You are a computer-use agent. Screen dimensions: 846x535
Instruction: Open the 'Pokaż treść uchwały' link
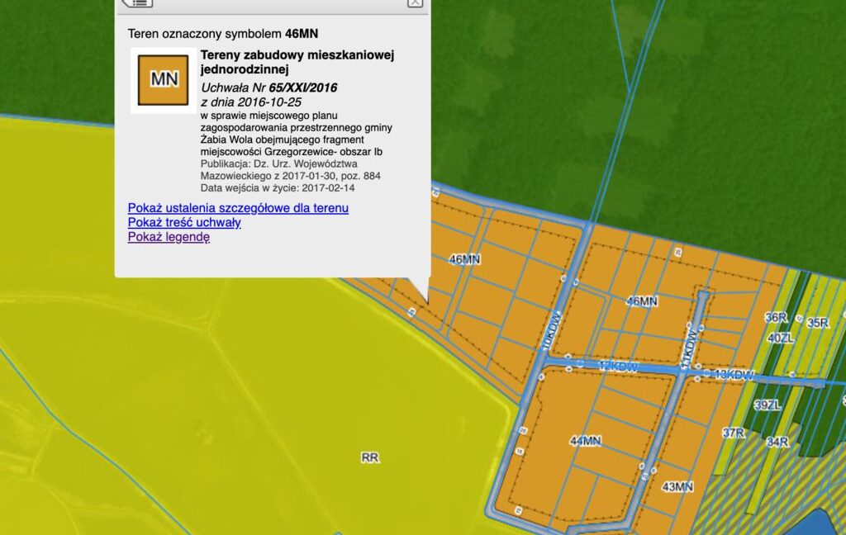point(184,223)
